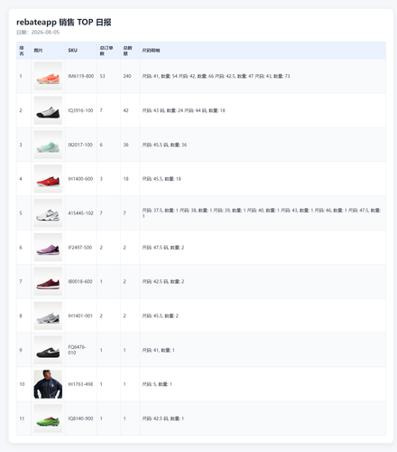
Task: Select size detail 尺码: 45.5, 数量: 18
Action: coord(162,179)
